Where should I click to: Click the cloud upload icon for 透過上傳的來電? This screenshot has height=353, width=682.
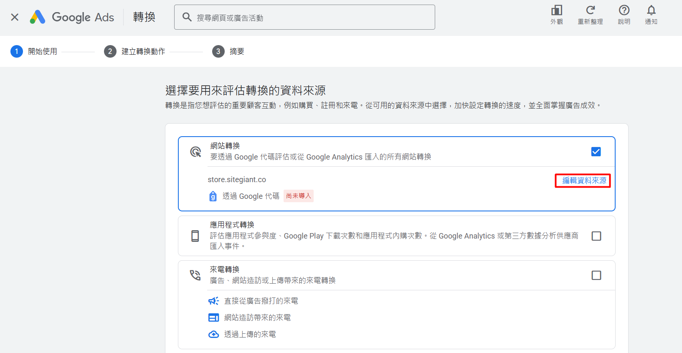(x=213, y=334)
